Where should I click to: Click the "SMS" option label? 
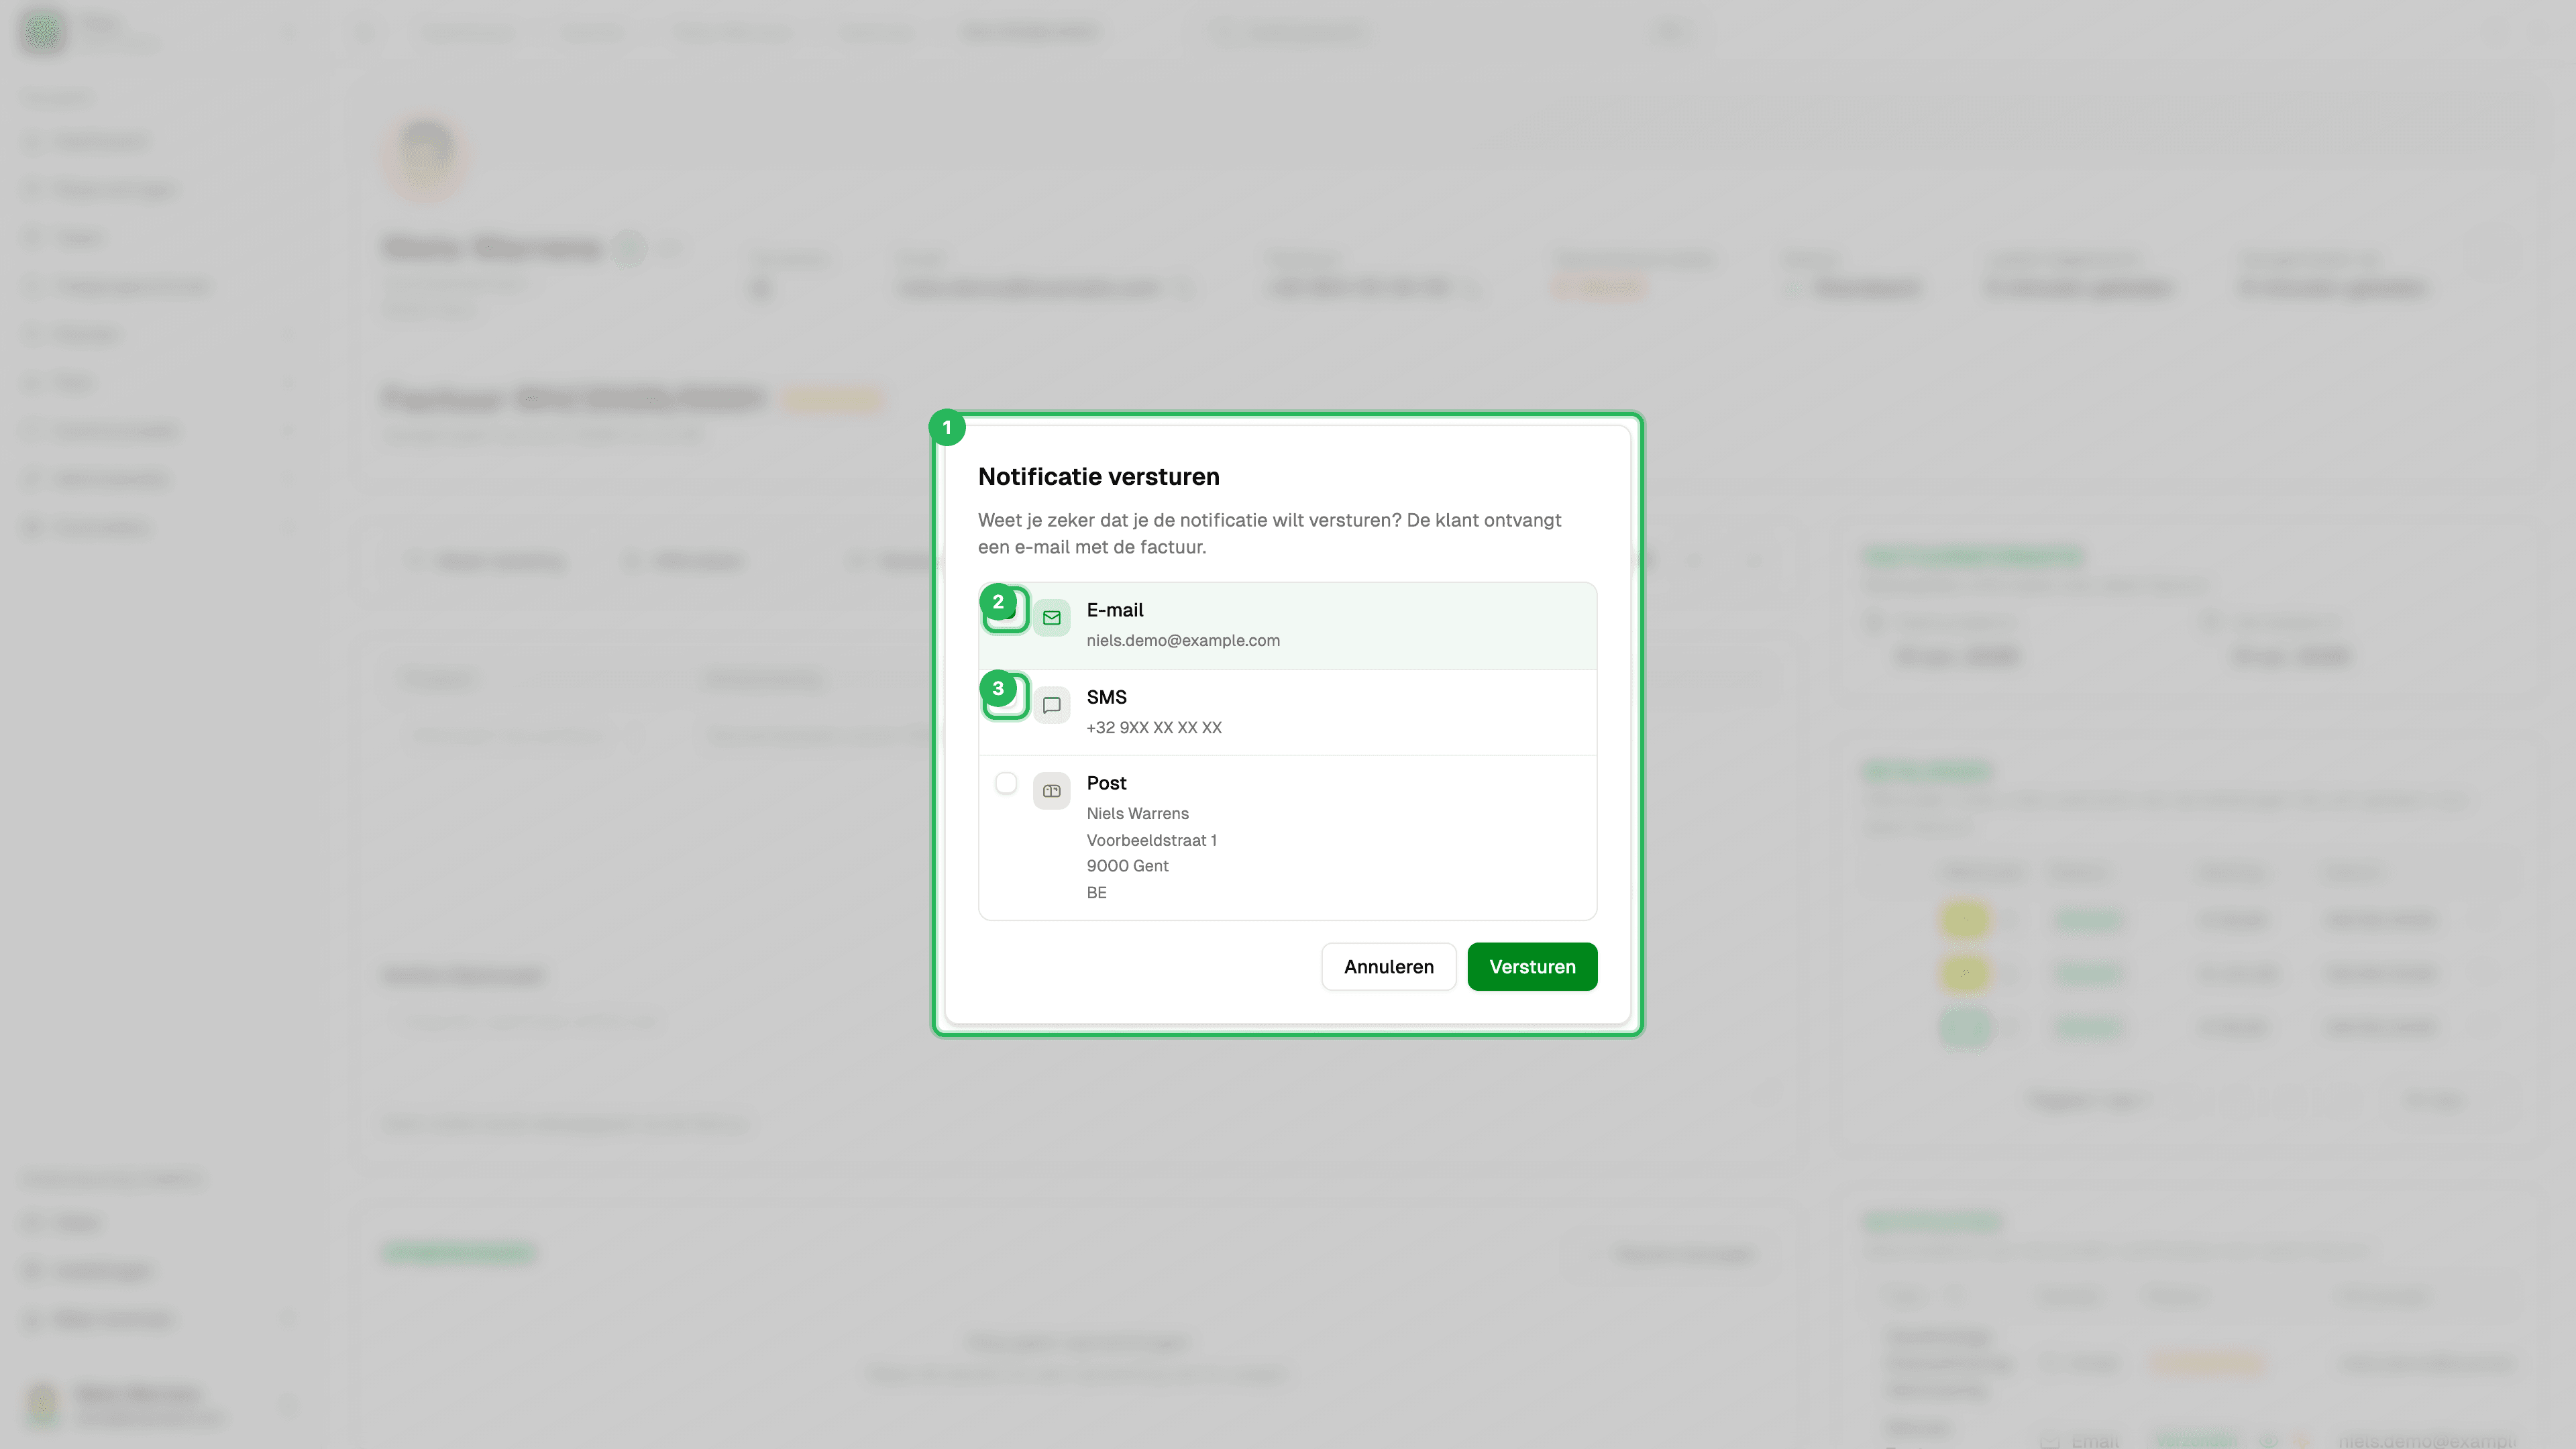point(1106,697)
